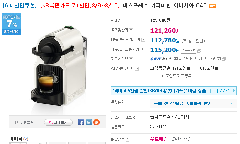Share product on Twitter

coord(89,122)
